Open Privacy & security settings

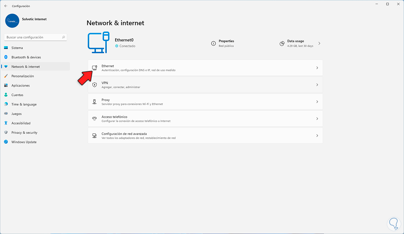[x=24, y=133]
